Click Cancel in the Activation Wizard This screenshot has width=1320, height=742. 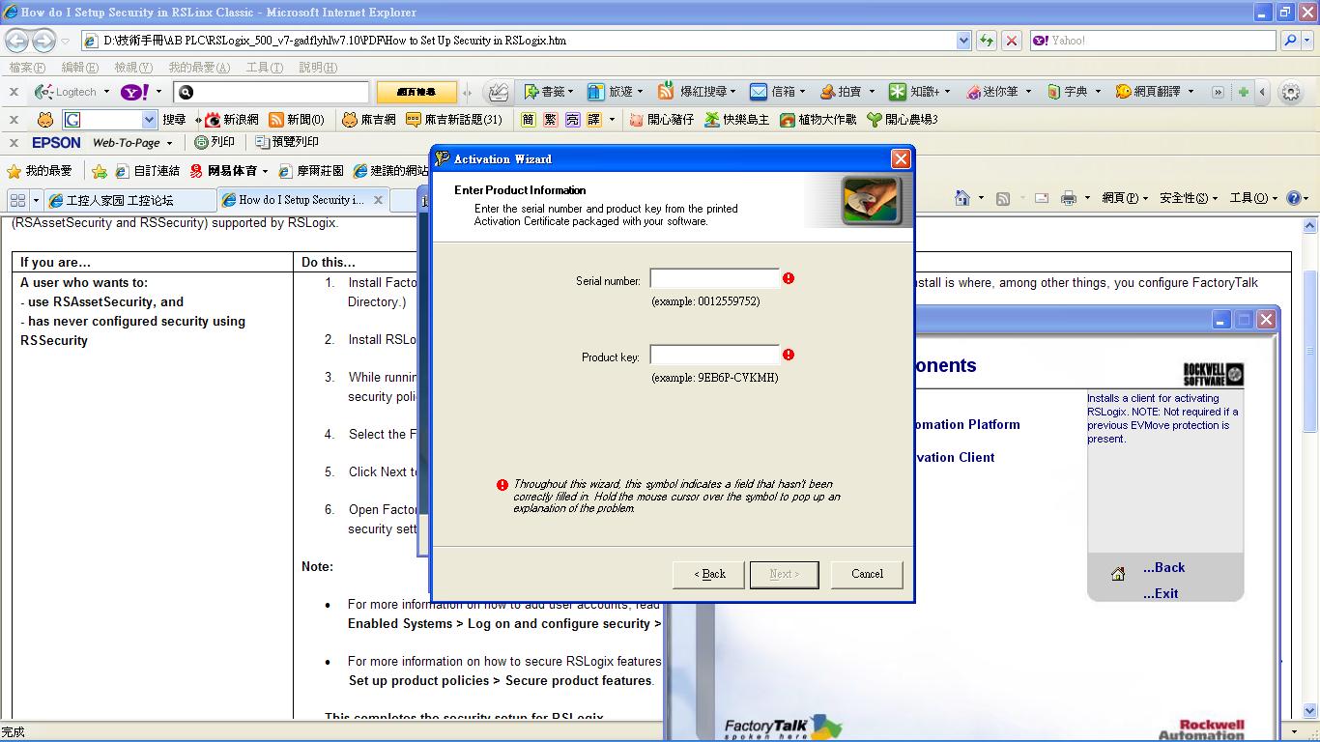click(x=867, y=574)
